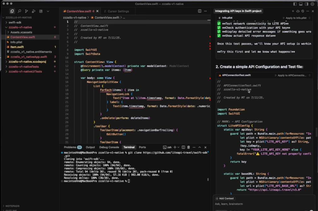Open the terminal launch profile dropdown
This screenshot has width=318, height=211.
178,147
